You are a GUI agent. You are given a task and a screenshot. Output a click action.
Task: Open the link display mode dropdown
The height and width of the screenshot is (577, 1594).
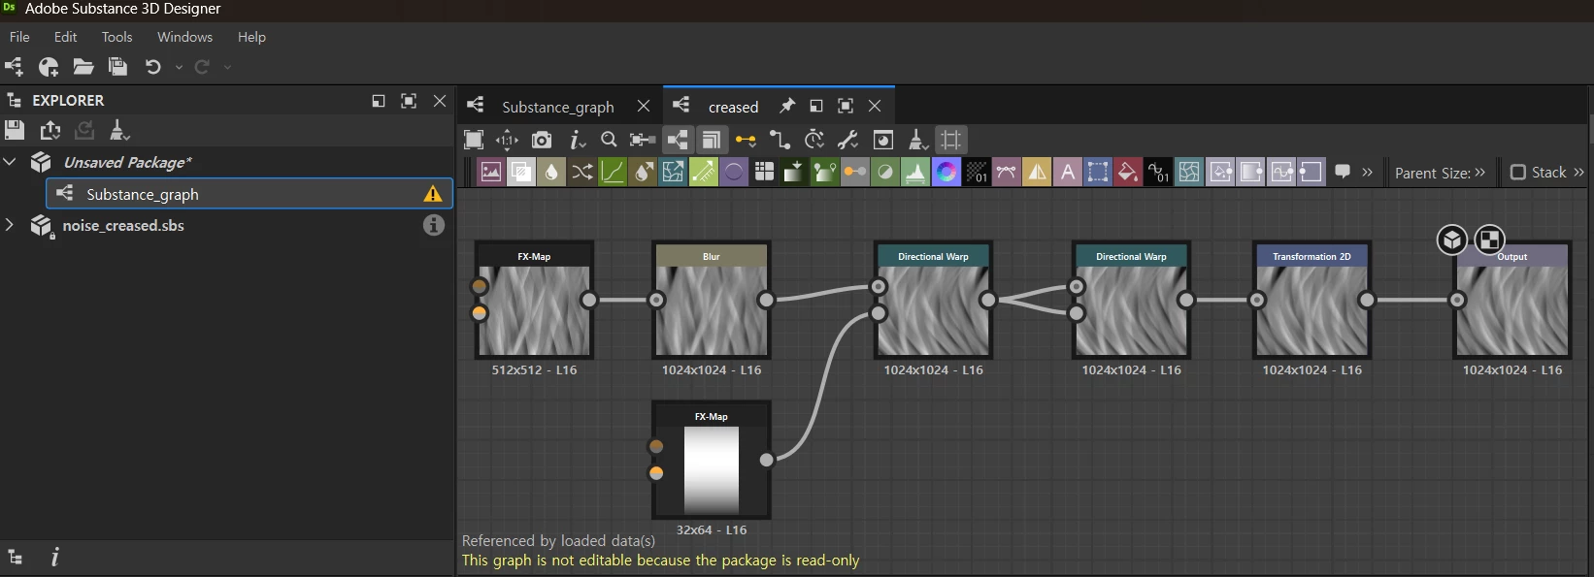pos(746,140)
